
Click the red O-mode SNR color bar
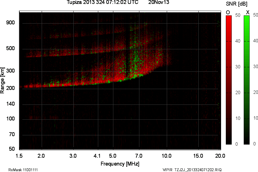pyautogui.click(x=229, y=80)
